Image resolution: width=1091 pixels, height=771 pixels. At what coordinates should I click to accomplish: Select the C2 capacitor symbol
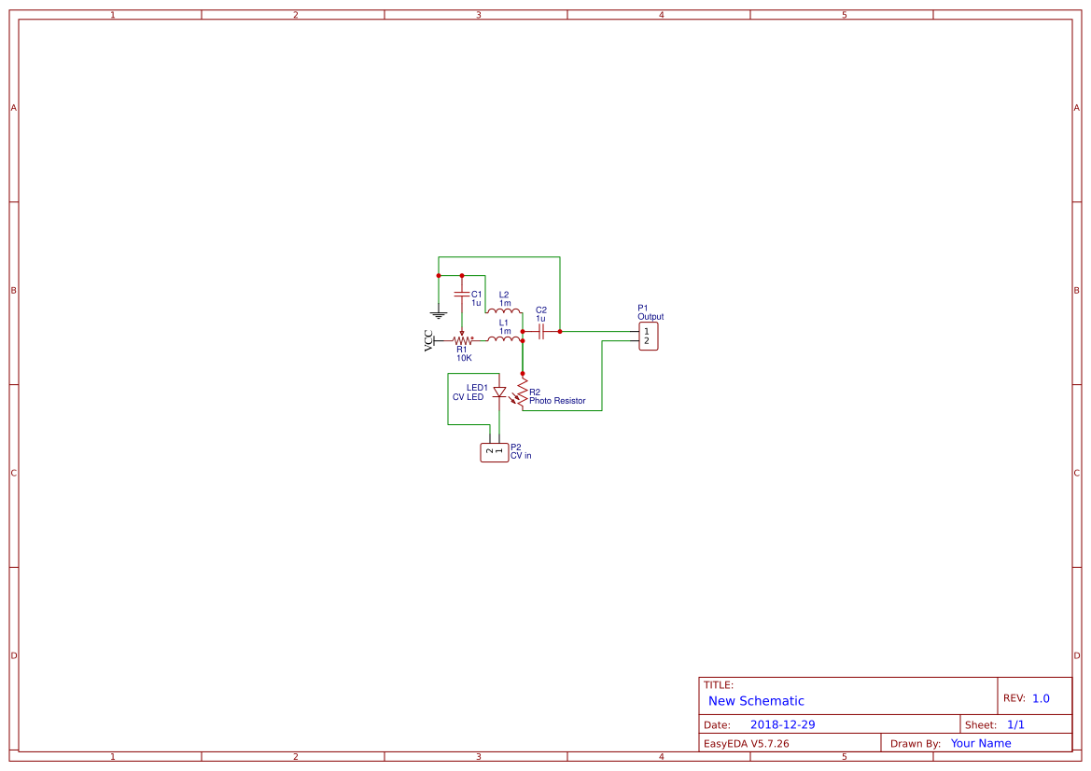[541, 330]
